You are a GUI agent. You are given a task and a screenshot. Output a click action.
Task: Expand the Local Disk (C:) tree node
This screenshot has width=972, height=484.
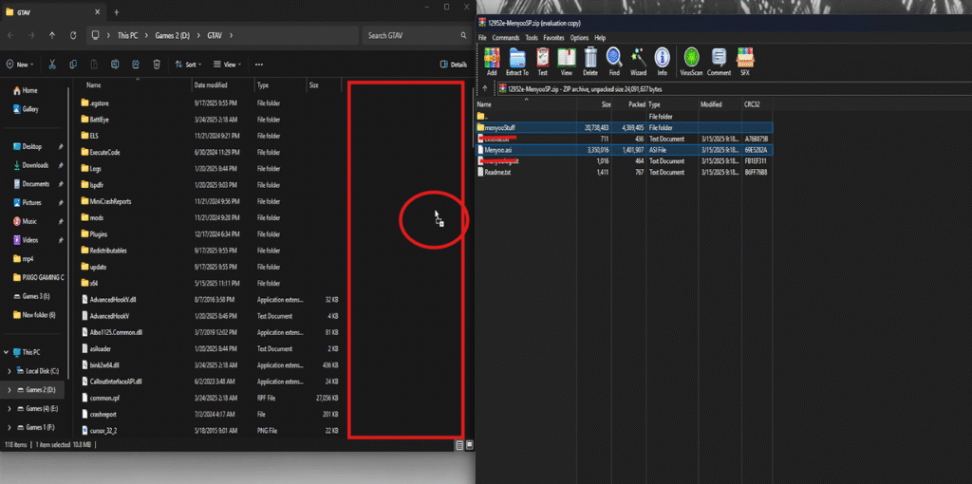9,371
